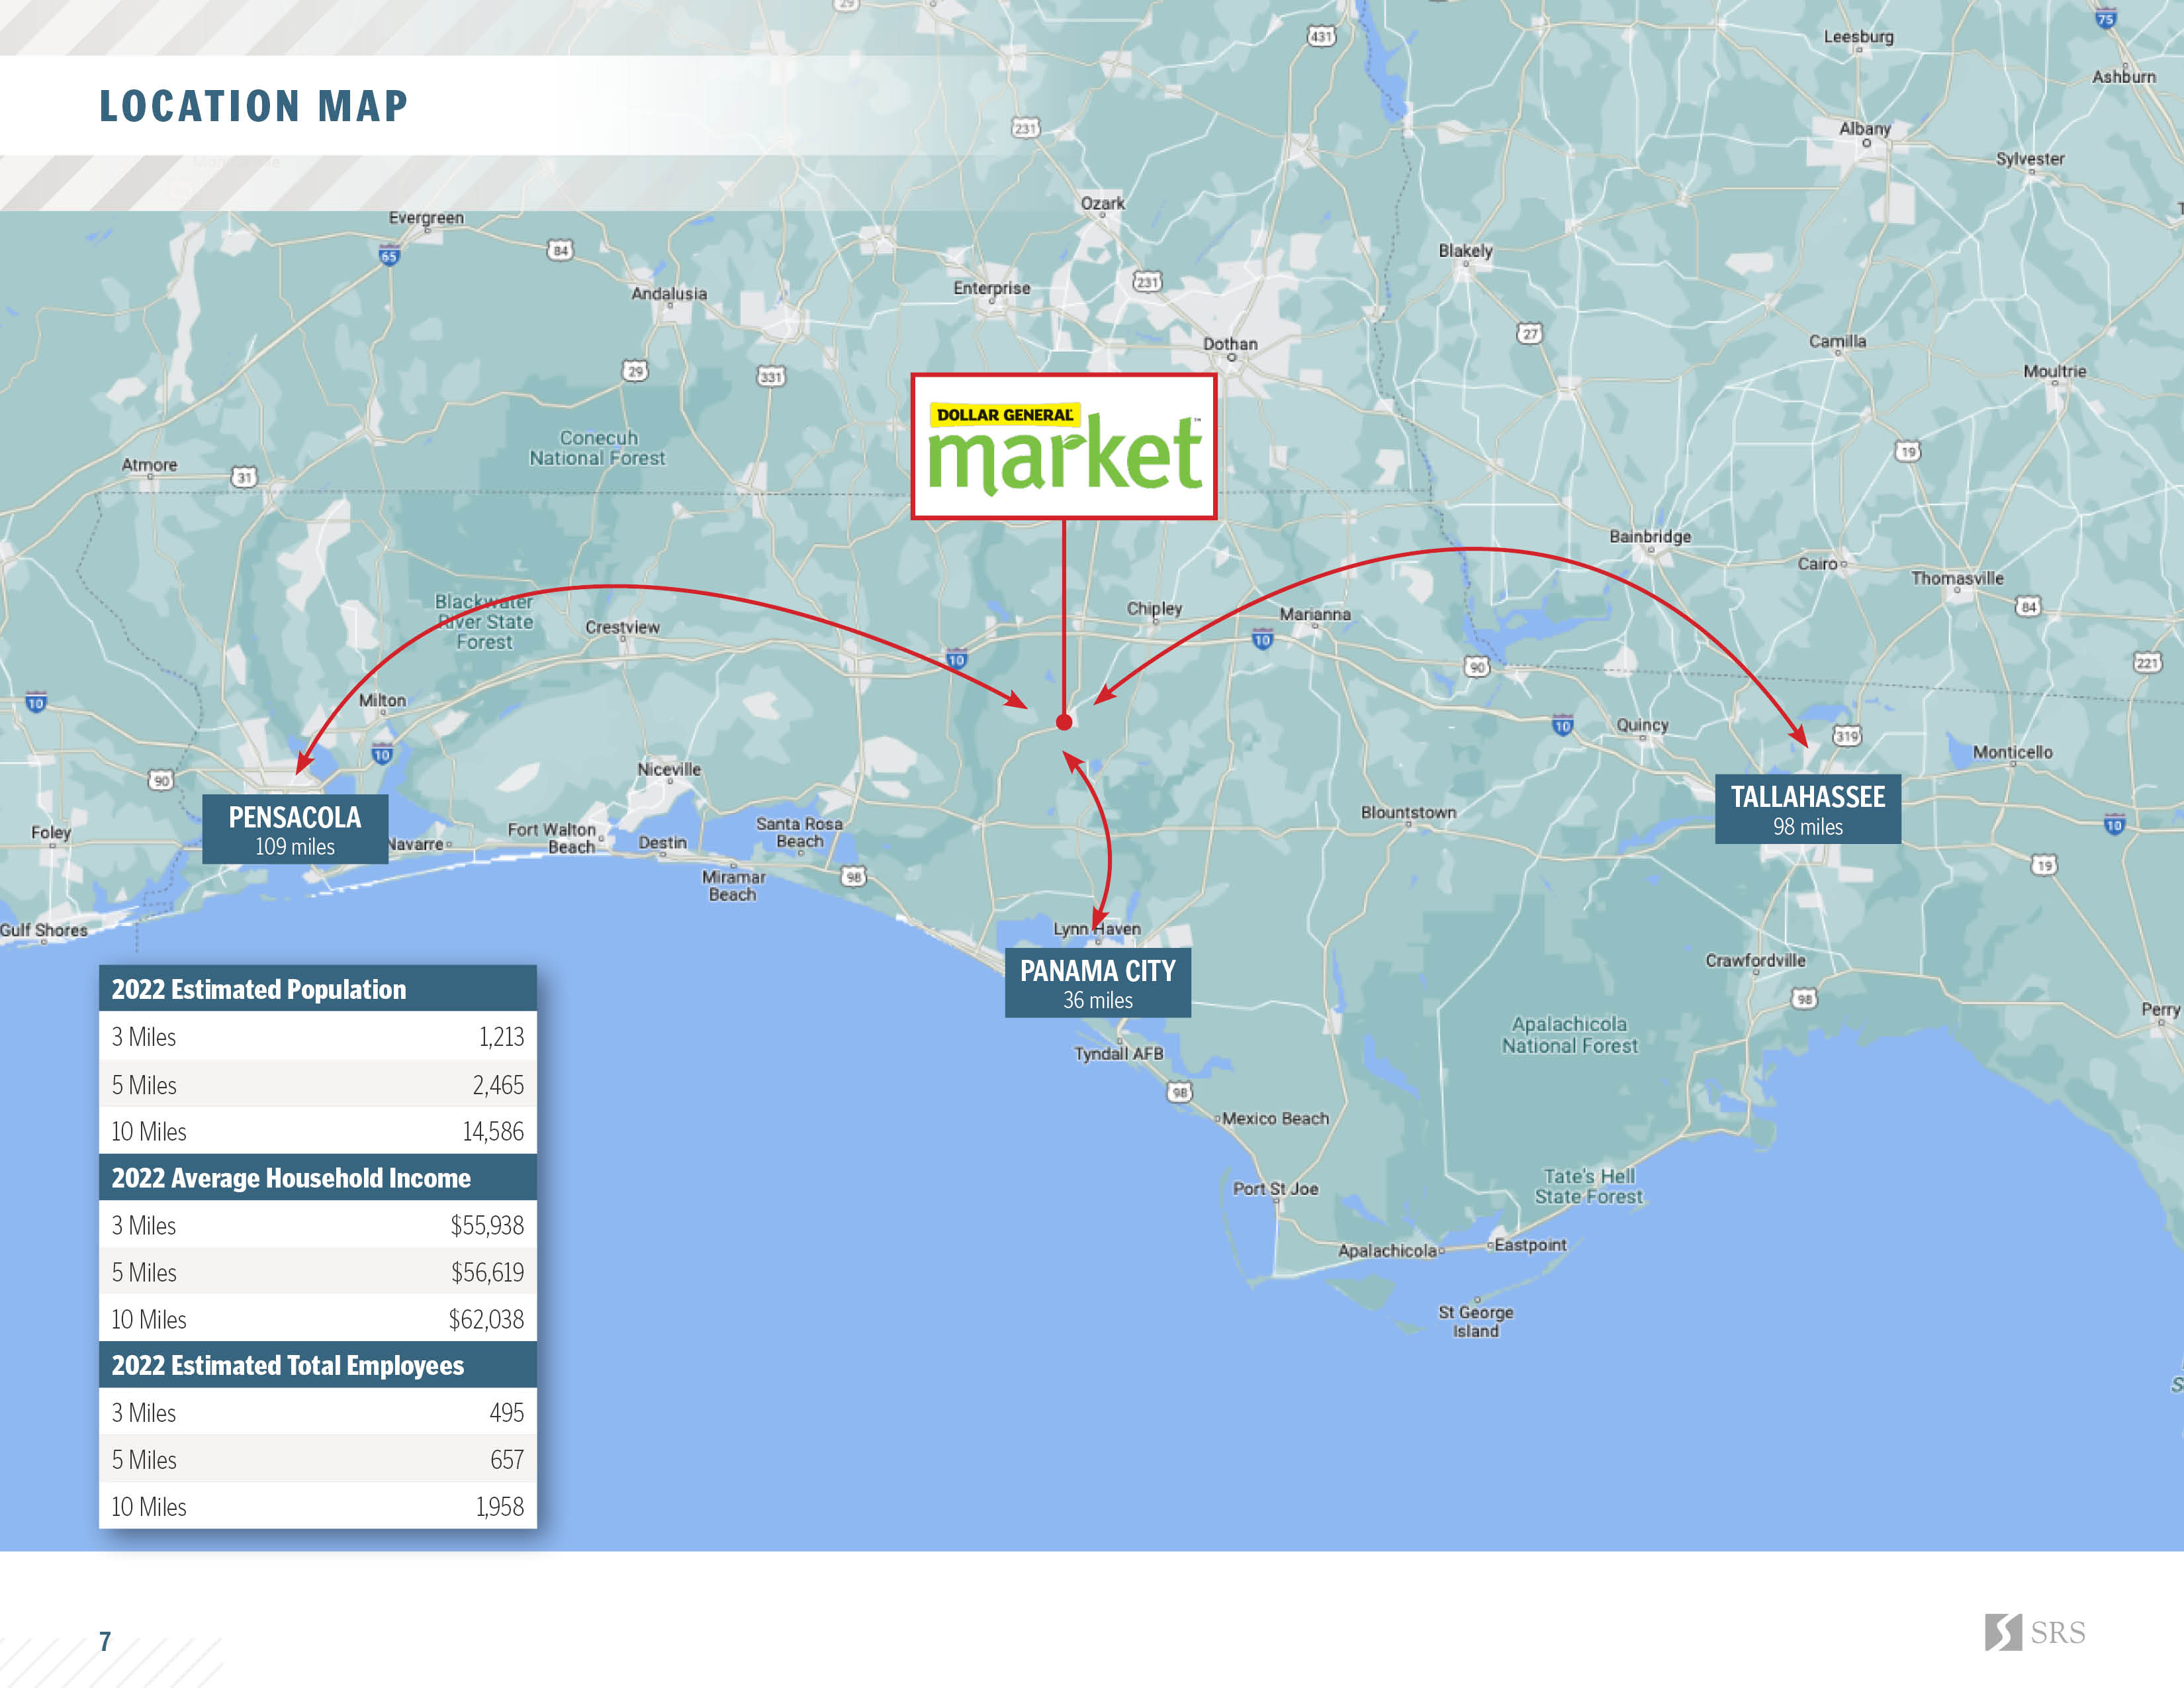The image size is (2184, 1688).
Task: Click the Location Map heading
Action: pyautogui.click(x=254, y=106)
